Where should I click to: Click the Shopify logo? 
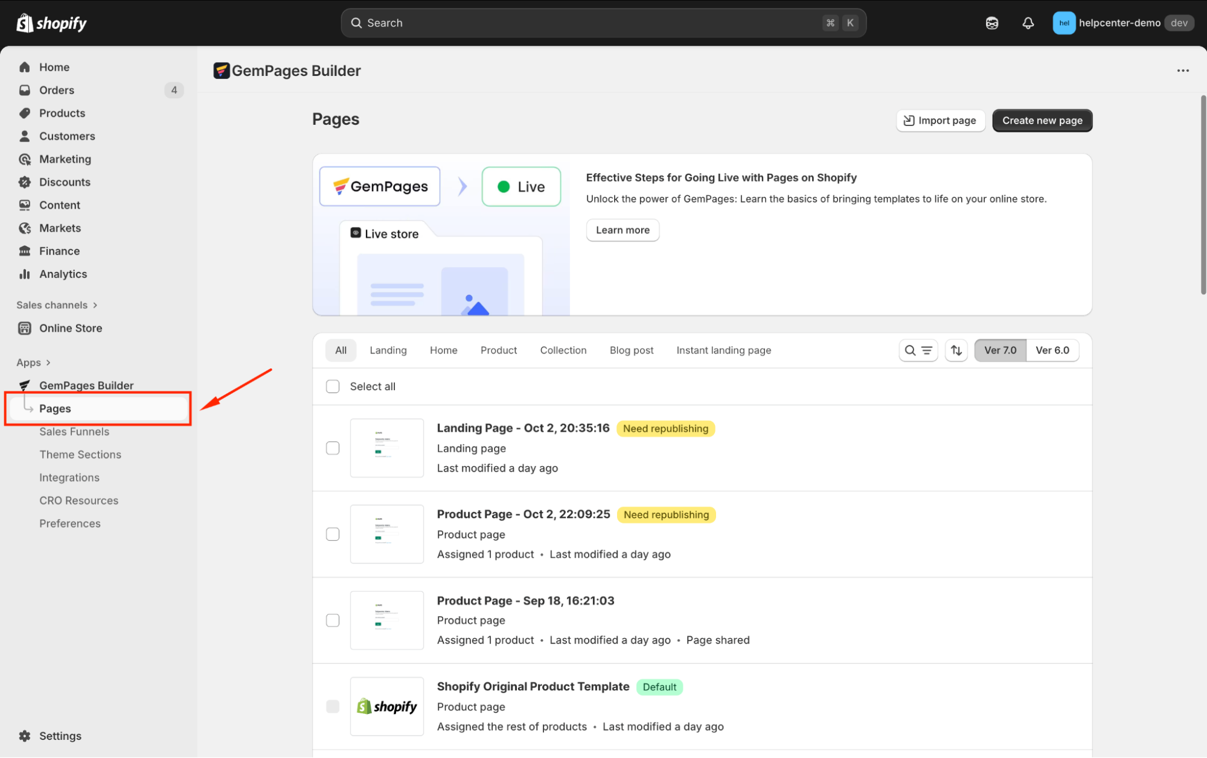[x=52, y=23]
